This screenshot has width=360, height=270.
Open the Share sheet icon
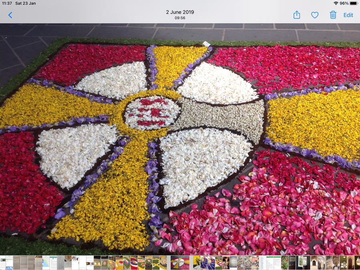297,15
